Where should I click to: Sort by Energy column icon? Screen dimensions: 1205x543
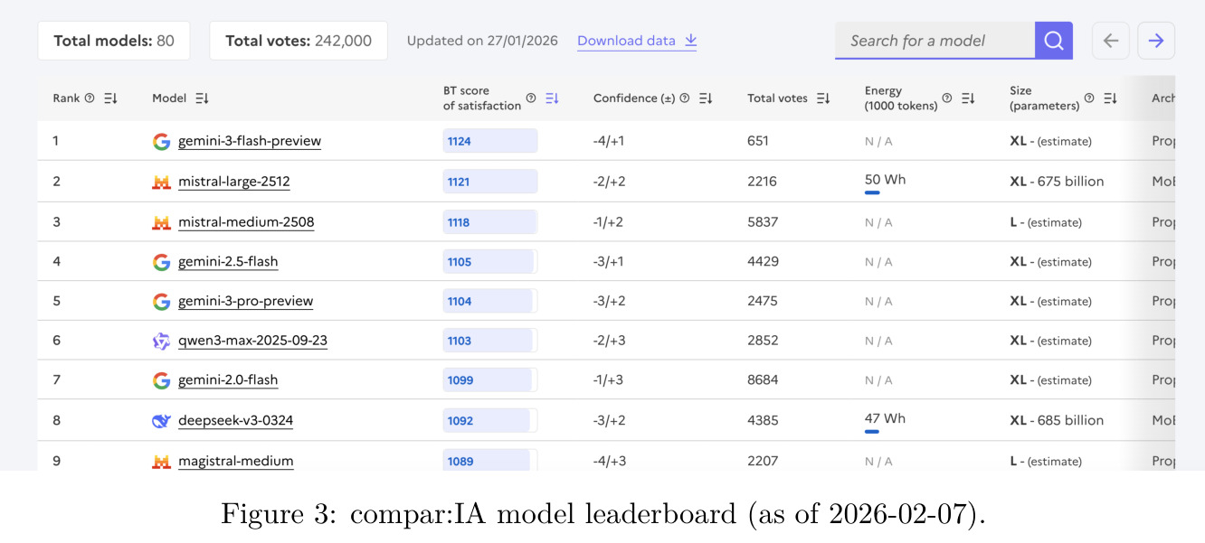pos(968,98)
